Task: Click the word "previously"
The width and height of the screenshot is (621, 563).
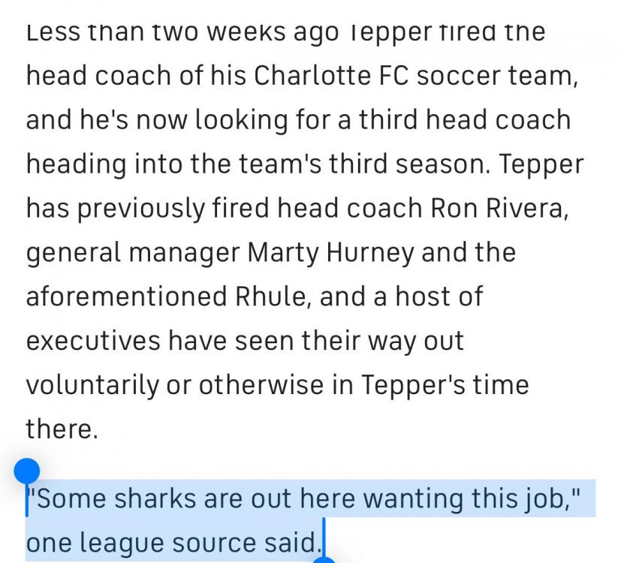Action: [137, 209]
